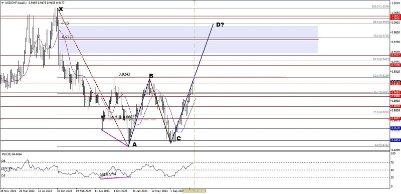Click the 21 Jan 2024 date label

(140, 190)
